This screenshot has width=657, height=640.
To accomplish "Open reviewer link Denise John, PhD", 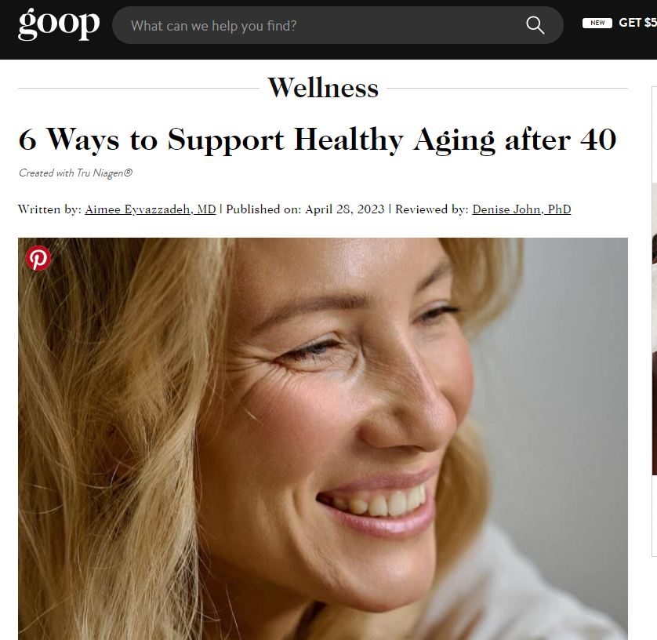I will pyautogui.click(x=521, y=209).
